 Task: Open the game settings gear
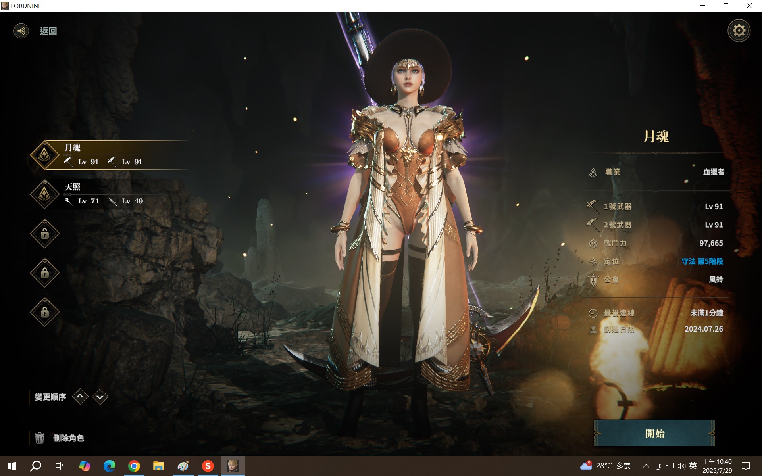[739, 31]
